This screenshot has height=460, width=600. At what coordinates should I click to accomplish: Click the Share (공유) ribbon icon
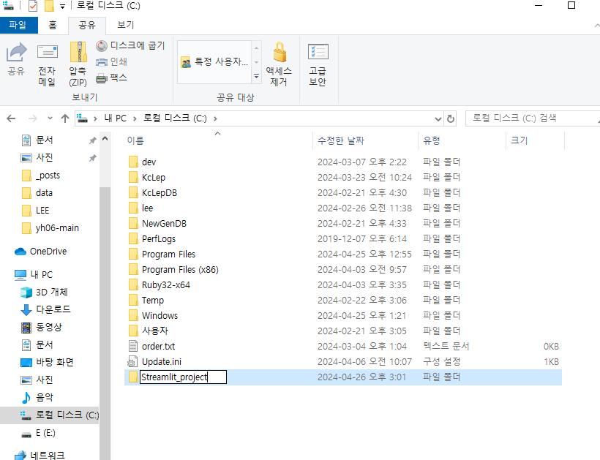point(16,59)
